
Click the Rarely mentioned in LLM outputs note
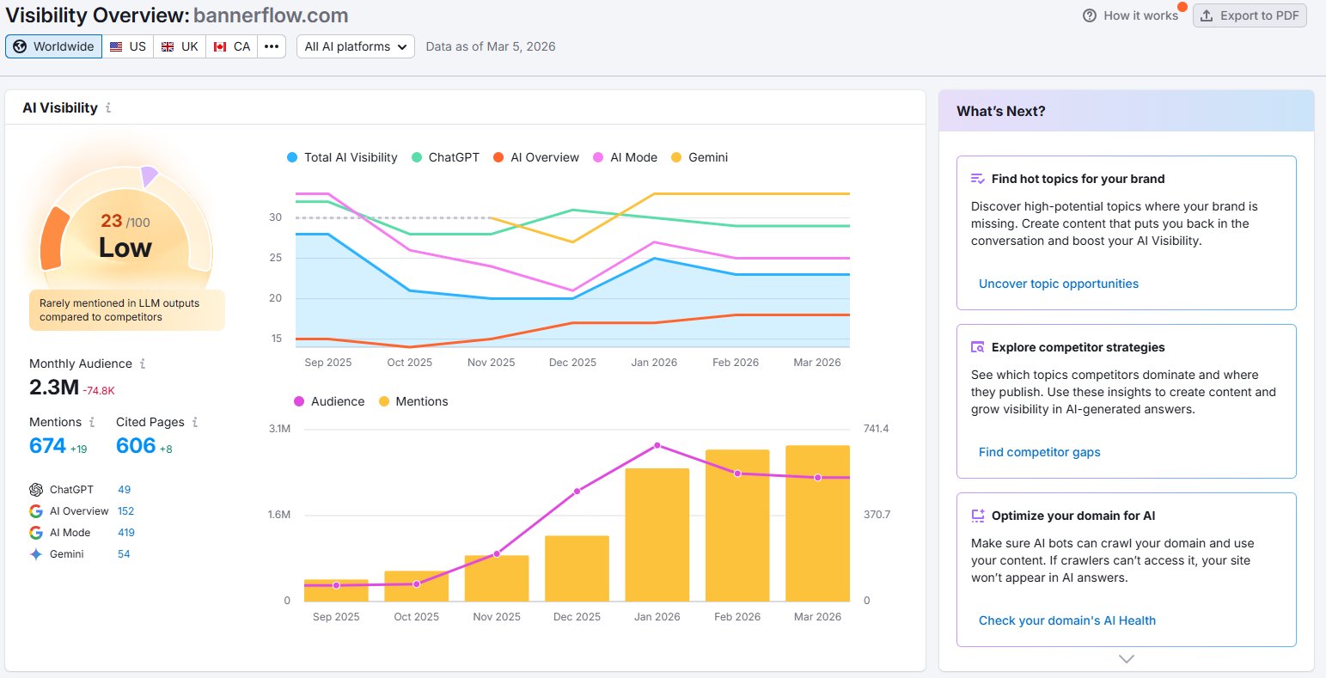126,310
